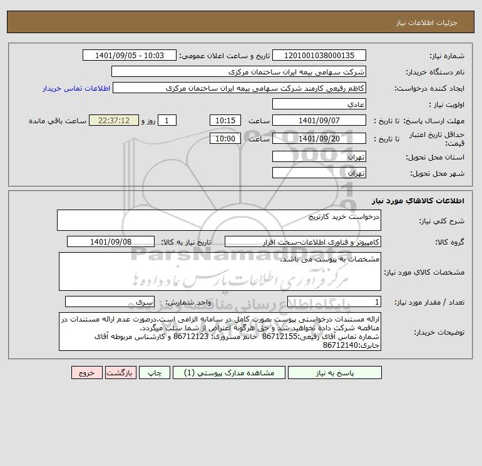This screenshot has width=482, height=466.
Task: Click the چاپ print button
Action: [155, 373]
